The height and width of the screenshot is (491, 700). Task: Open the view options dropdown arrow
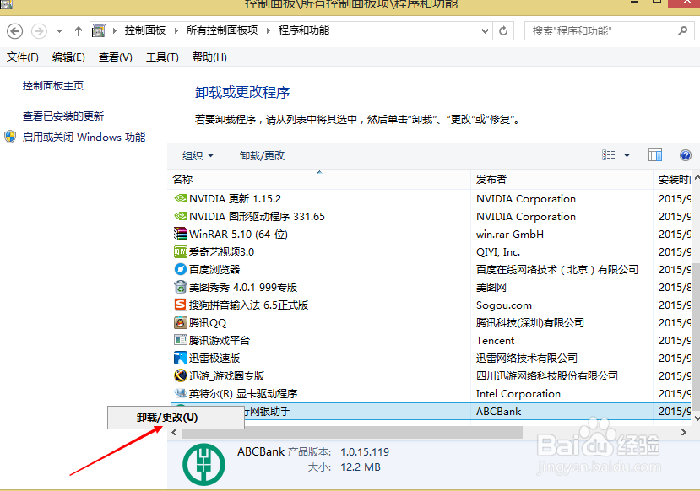[x=627, y=155]
